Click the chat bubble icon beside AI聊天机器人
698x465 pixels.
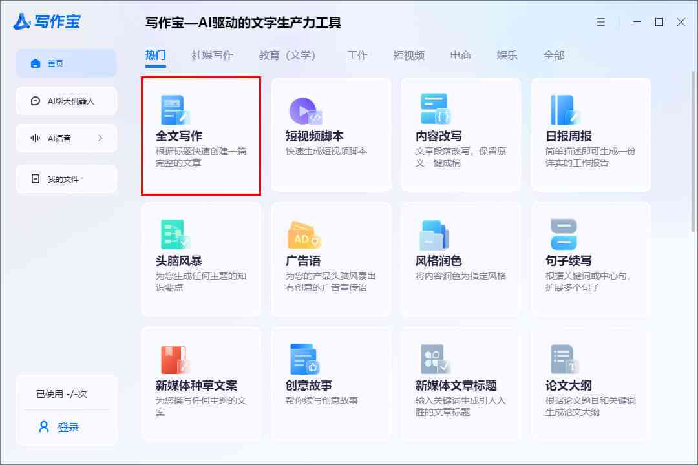tap(36, 101)
